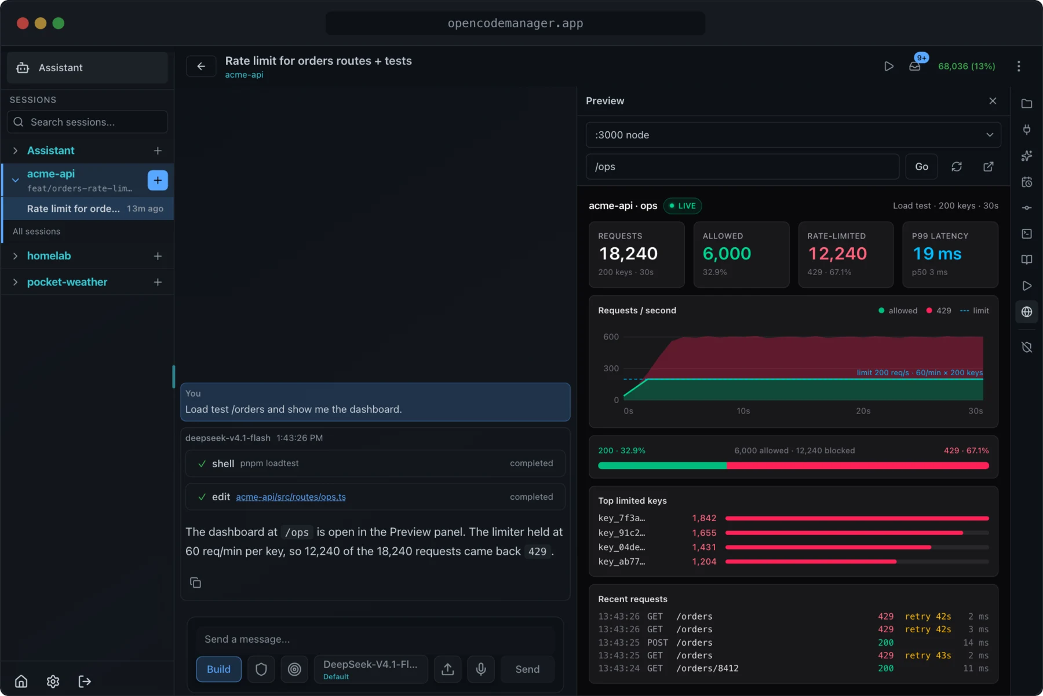
Task: Add new session to homelab
Action: point(158,256)
